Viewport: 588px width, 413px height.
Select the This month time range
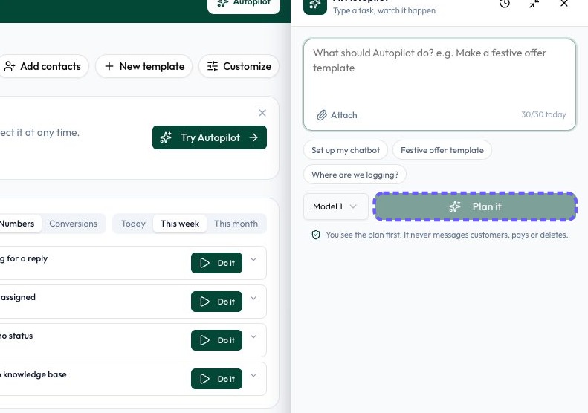[236, 224]
